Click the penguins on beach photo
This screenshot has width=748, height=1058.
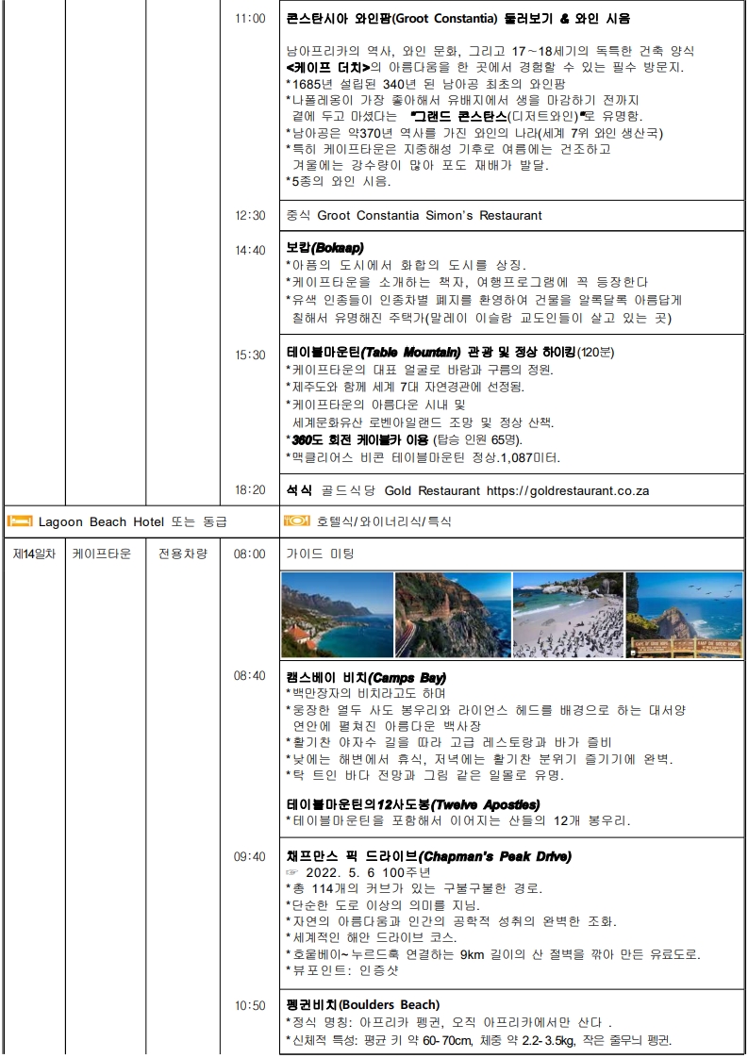click(x=567, y=614)
